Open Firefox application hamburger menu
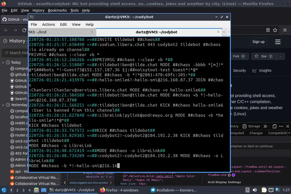 285,30
